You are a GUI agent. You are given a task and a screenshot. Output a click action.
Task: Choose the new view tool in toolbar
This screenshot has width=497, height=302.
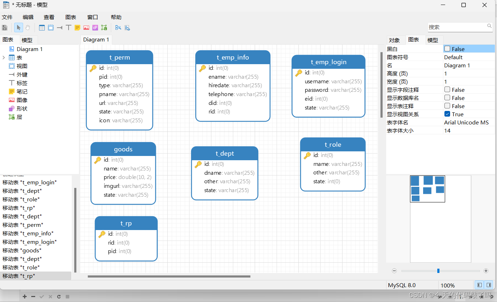(51, 28)
